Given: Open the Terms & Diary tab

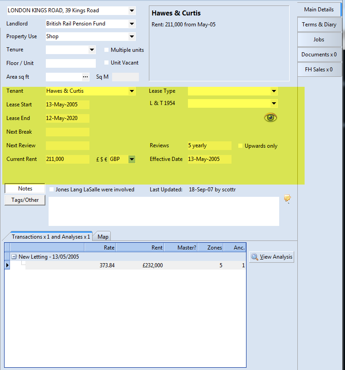Looking at the screenshot, I should [319, 25].
